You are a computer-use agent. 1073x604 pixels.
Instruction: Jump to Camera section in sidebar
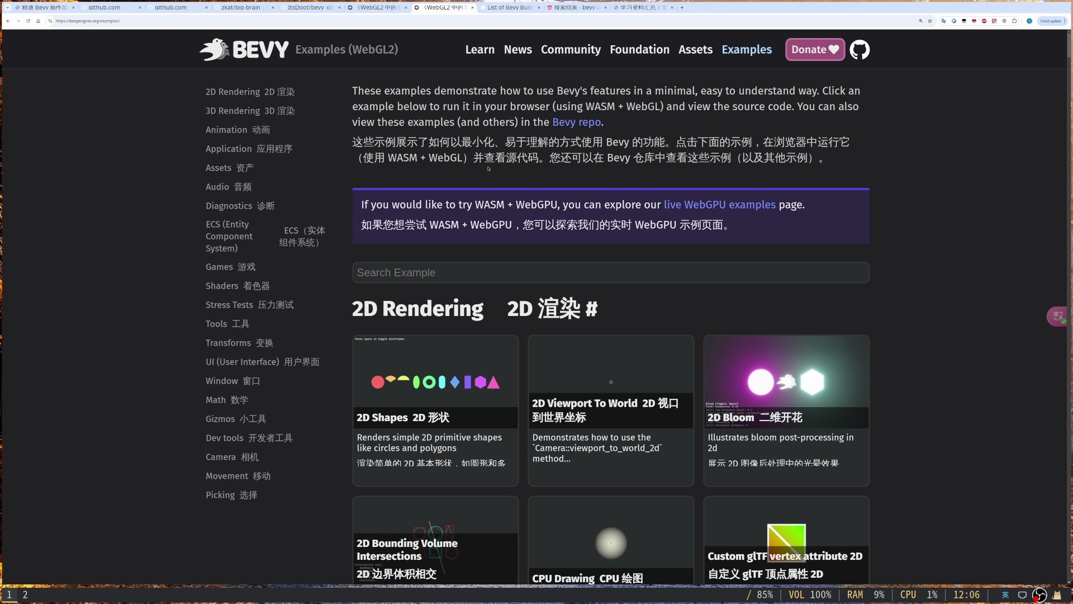(232, 457)
